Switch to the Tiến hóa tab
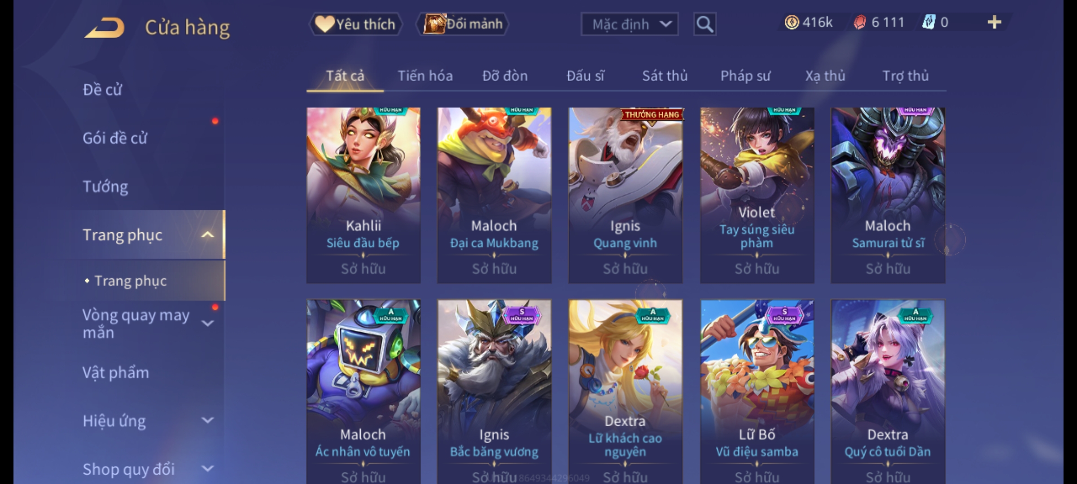 (x=425, y=76)
